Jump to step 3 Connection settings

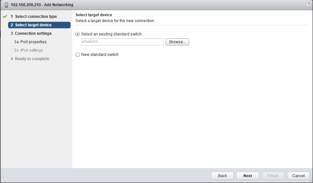(31, 33)
